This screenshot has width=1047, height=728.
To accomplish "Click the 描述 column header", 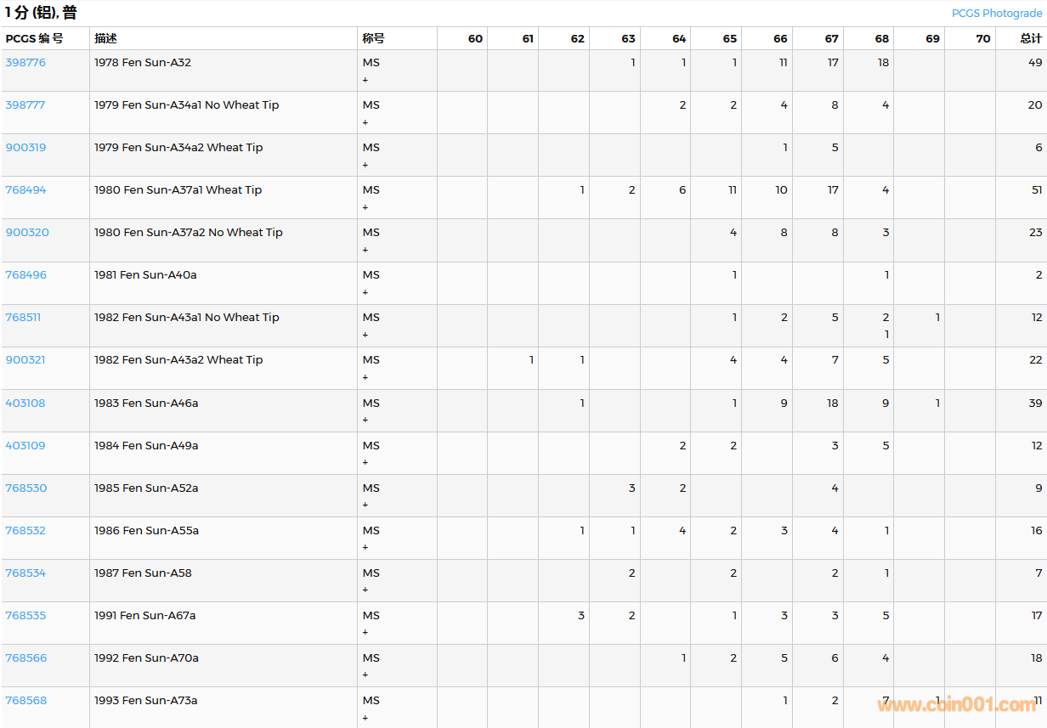I will pos(105,39).
